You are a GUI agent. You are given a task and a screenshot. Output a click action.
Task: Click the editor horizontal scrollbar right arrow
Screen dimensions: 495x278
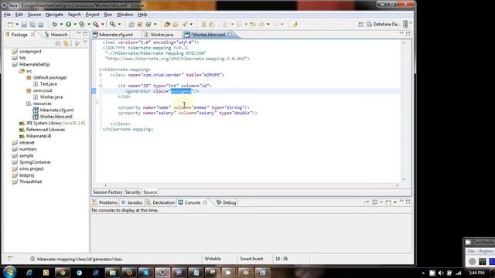pyautogui.click(x=397, y=185)
